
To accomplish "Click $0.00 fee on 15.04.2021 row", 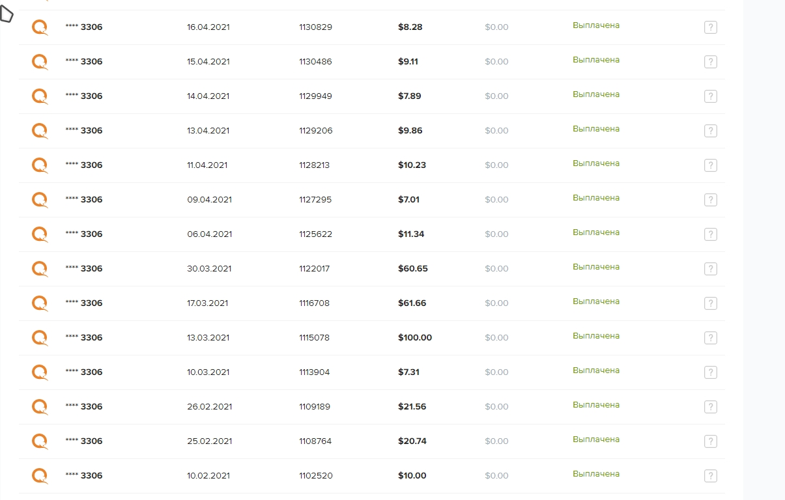I will pyautogui.click(x=496, y=62).
